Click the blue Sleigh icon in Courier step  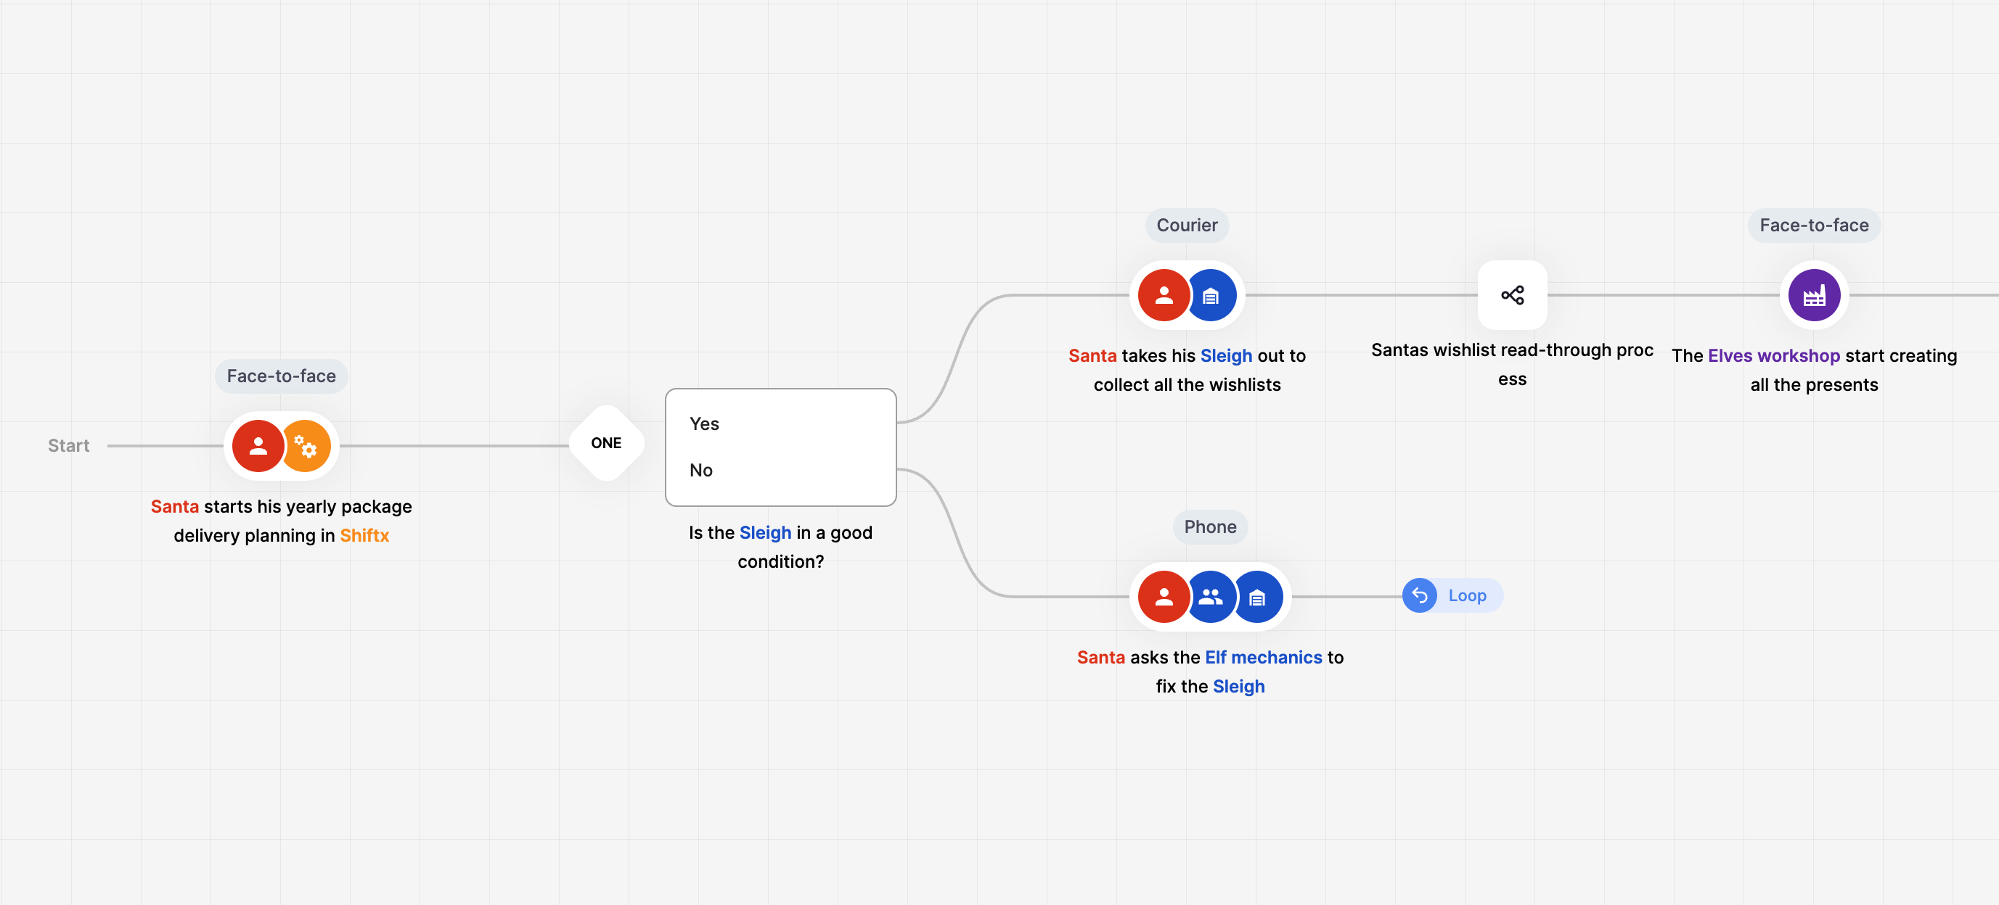pos(1211,295)
